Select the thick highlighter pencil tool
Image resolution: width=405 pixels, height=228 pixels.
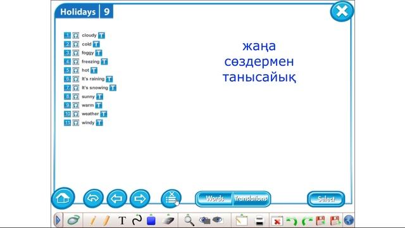(106, 220)
